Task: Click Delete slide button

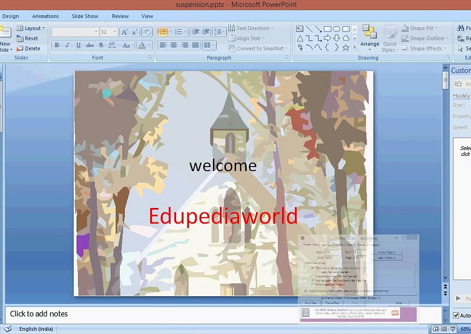Action: 28,48
